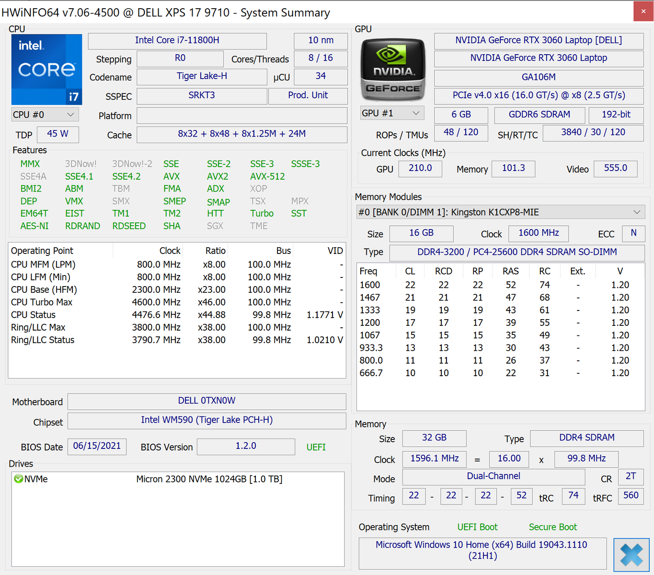This screenshot has width=654, height=575.
Task: Click the 6 GB GPU memory field
Action: pos(461,115)
